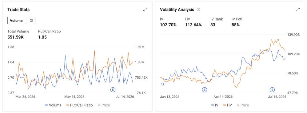Click the Trade Stats panel title
This screenshot has height=113, width=307.
18,9
